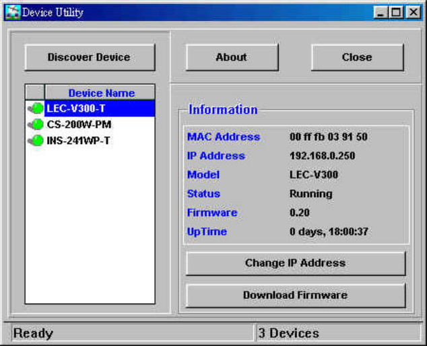427x346 pixels.
Task: Maximize the Device Utility window
Action: 397,13
